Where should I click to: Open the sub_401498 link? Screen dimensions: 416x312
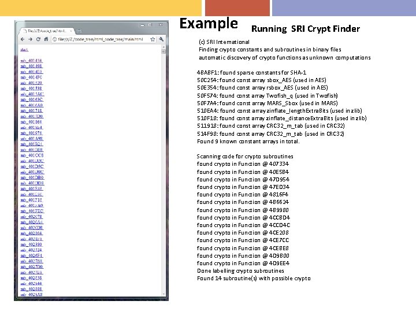click(31, 66)
